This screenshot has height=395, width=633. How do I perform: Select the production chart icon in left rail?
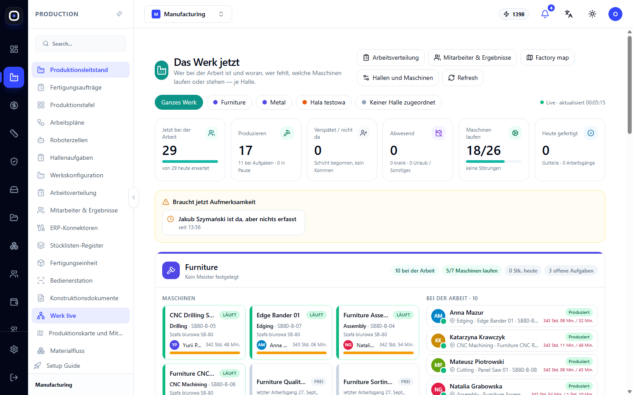tap(14, 77)
